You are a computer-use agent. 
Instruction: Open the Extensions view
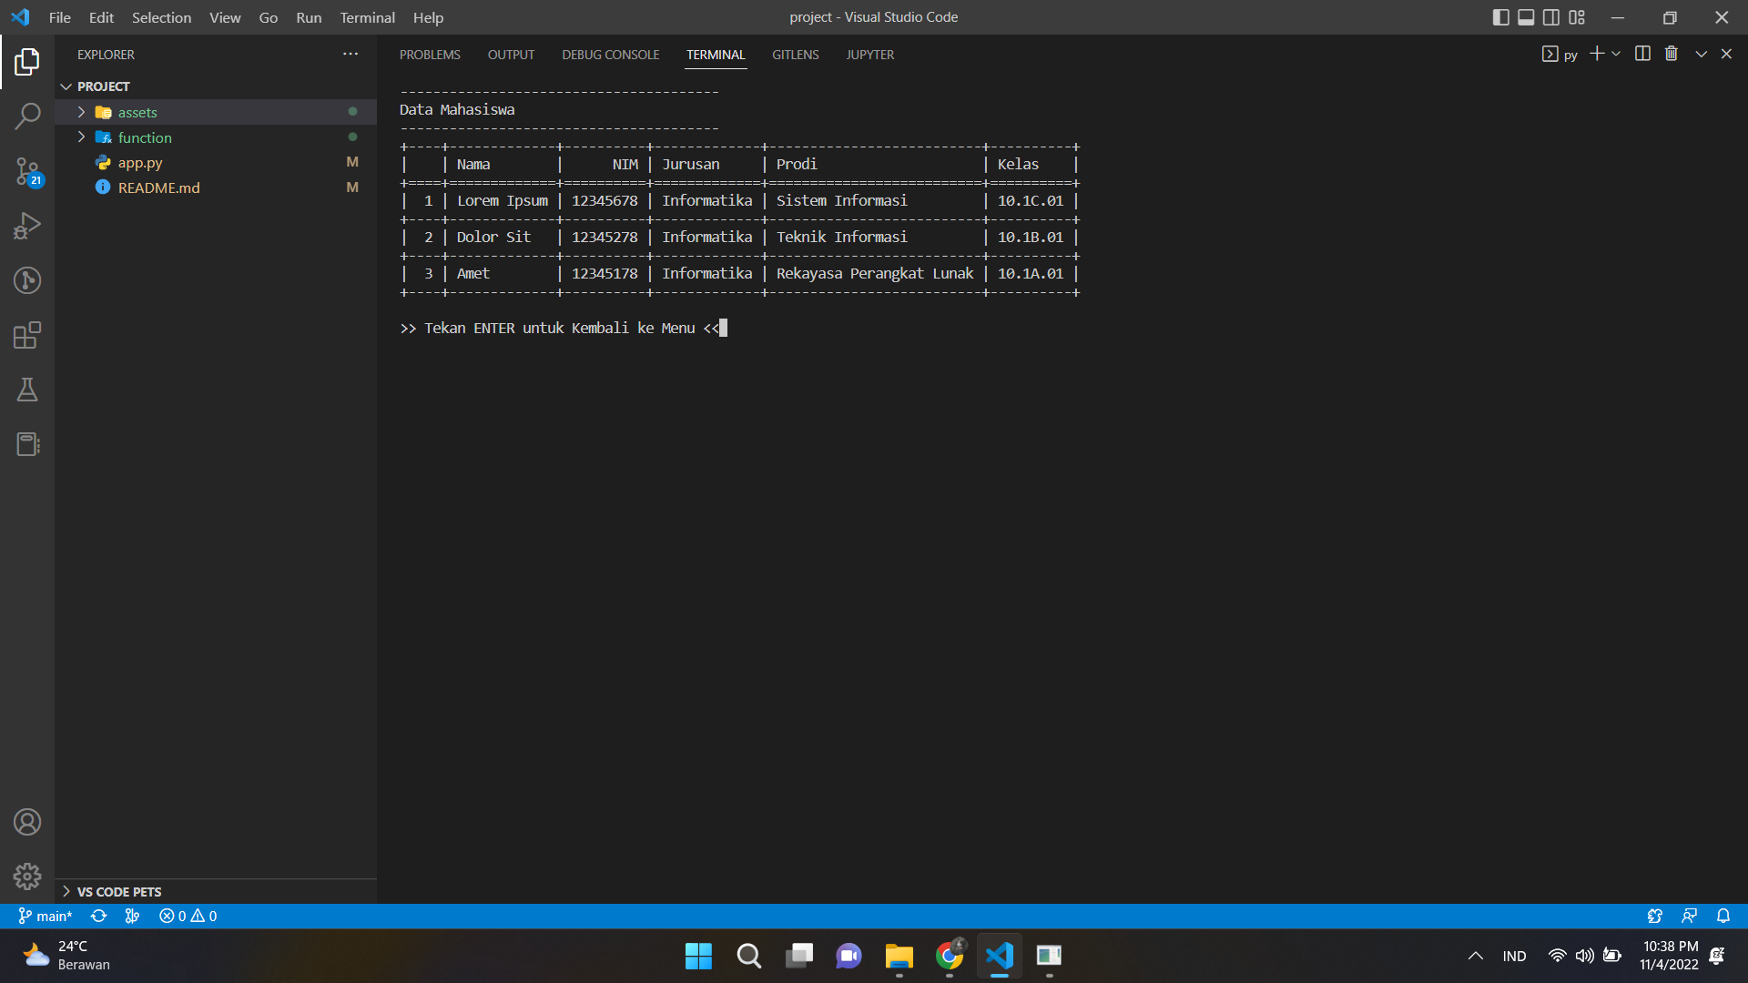point(27,335)
